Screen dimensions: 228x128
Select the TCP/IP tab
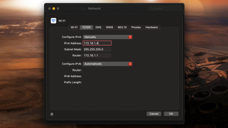point(86,27)
